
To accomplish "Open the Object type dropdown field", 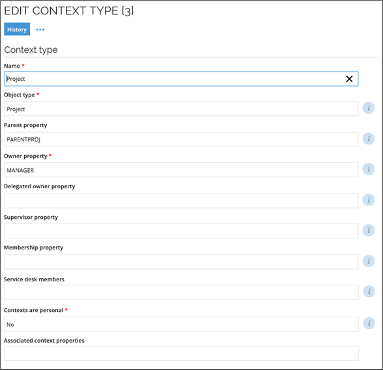I will click(181, 109).
